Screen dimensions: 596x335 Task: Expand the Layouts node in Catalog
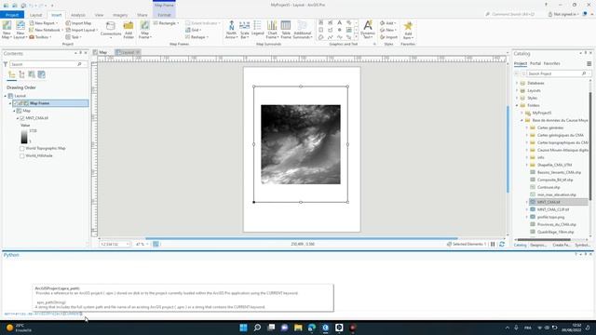coord(517,90)
